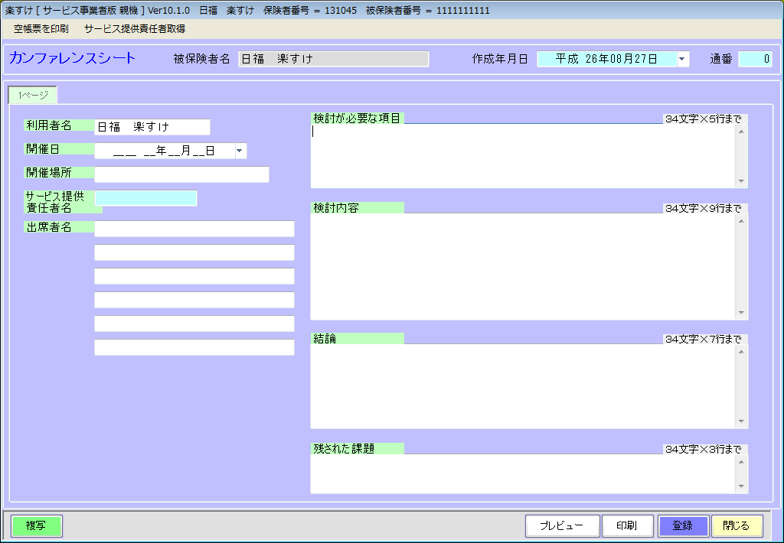Image resolution: width=784 pixels, height=543 pixels.
Task: Click the 34文字×3行まで hint text
Action: point(704,449)
